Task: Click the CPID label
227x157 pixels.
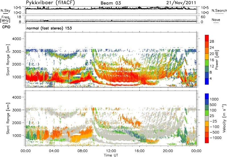Action: pos(6,27)
